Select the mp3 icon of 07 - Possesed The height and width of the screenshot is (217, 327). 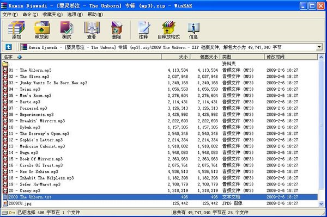click(5, 108)
